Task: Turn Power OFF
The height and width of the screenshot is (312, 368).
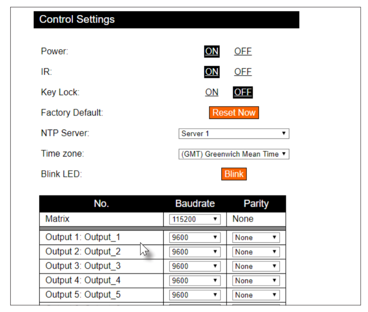Action: (243, 51)
